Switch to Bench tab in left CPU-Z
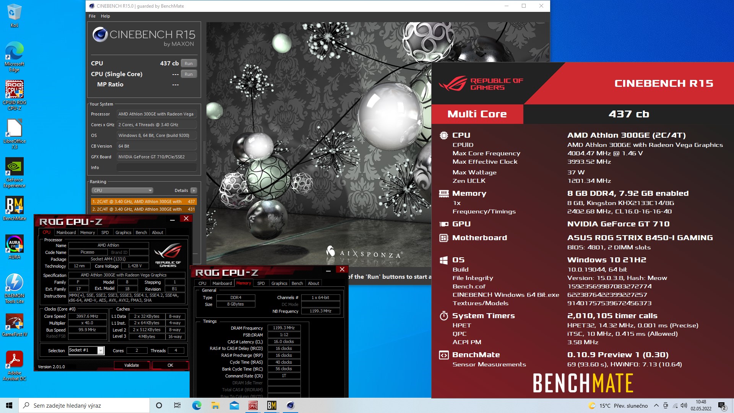Screen dimensions: 734x413 pos(141,233)
